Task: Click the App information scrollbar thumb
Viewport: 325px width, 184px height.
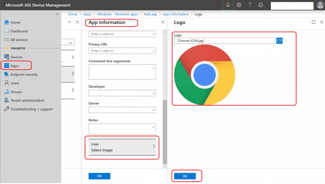Action: click(165, 132)
